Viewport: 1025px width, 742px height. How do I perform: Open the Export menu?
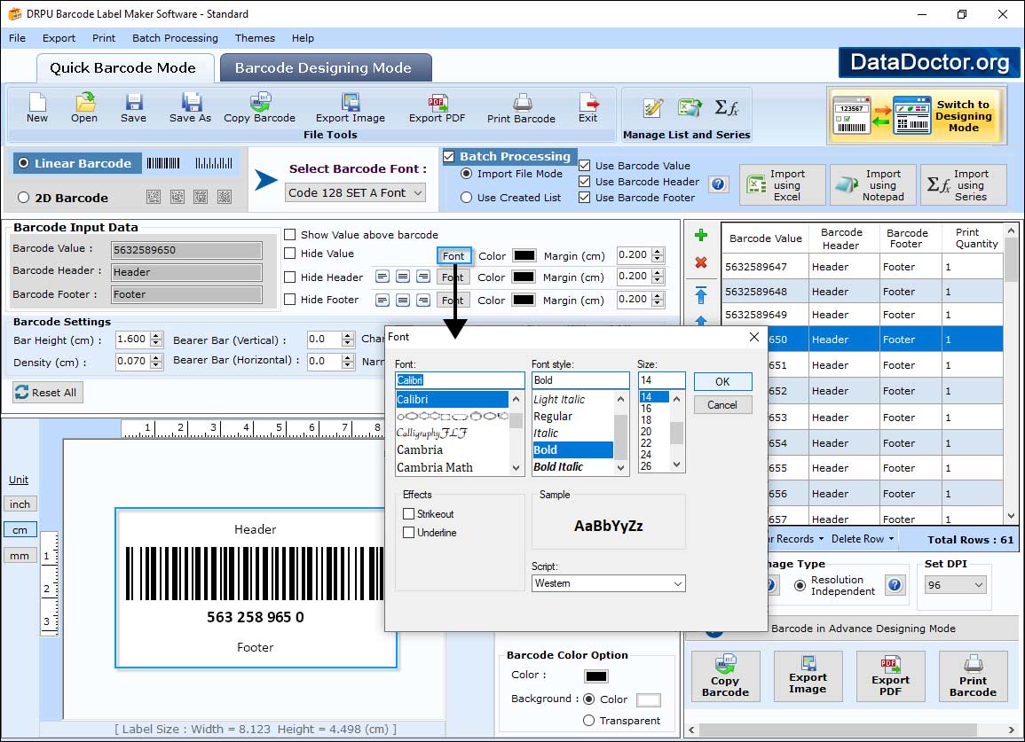59,38
